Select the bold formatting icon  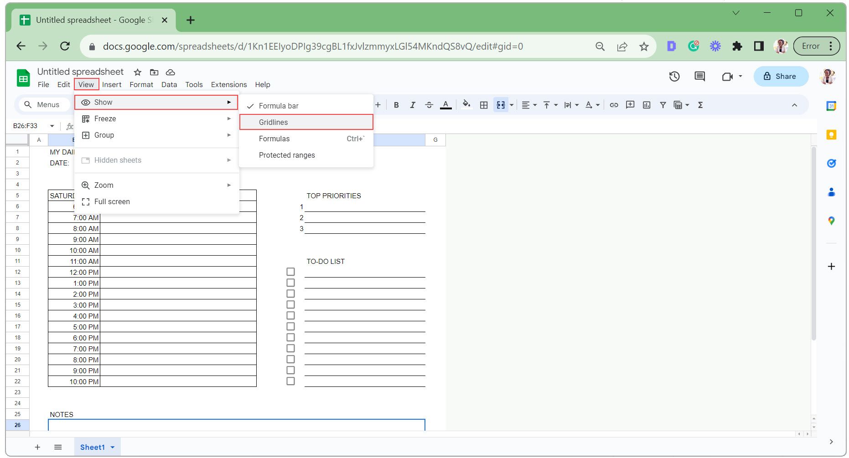(x=396, y=105)
